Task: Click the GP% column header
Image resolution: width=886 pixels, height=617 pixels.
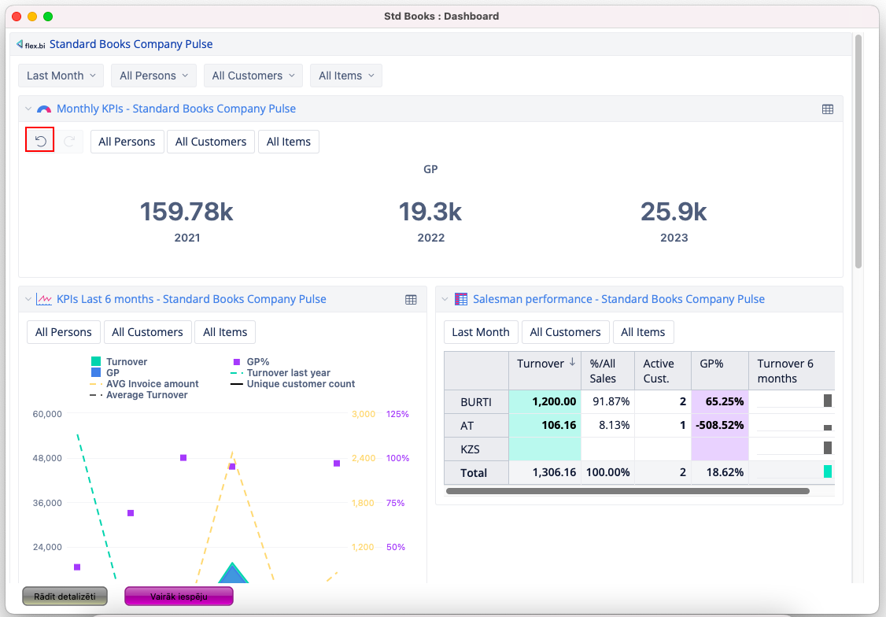Action: click(x=711, y=364)
